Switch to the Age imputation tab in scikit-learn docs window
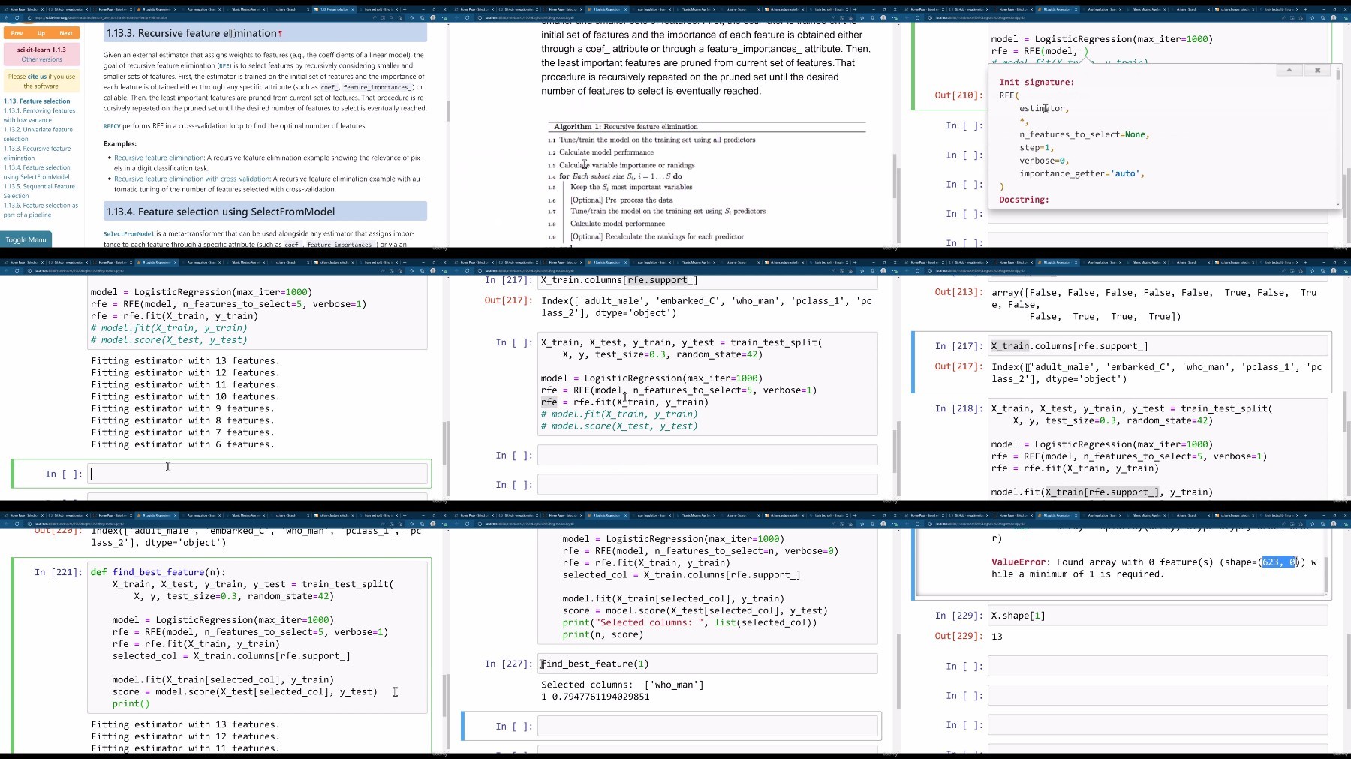The width and height of the screenshot is (1351, 759). point(200,10)
